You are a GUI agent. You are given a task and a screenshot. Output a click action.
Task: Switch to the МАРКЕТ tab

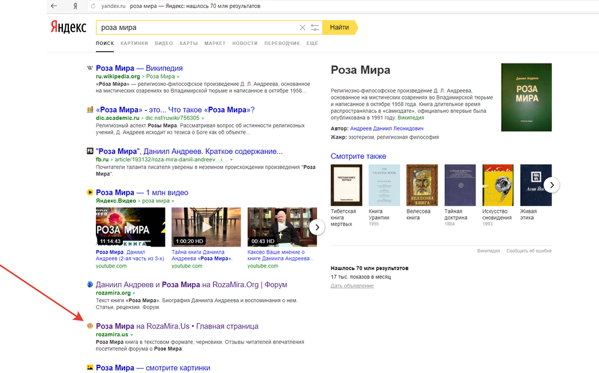coord(215,43)
